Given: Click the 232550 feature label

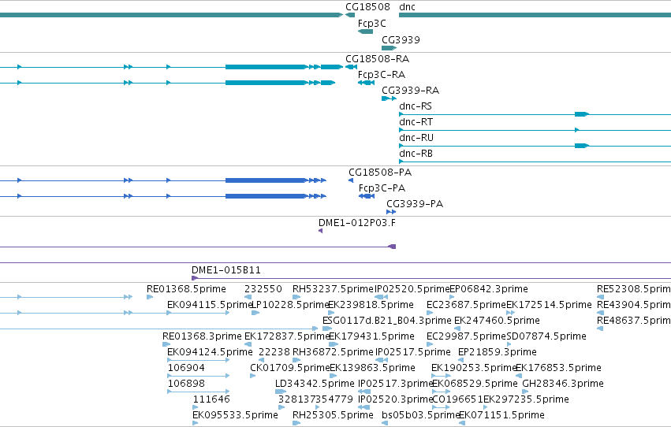Looking at the screenshot, I should coord(263,289).
